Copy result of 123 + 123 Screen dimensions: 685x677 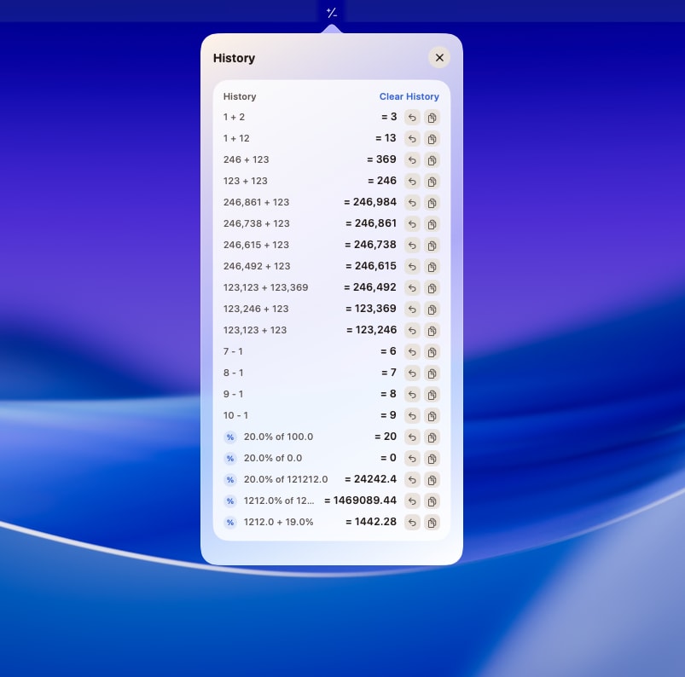(432, 182)
